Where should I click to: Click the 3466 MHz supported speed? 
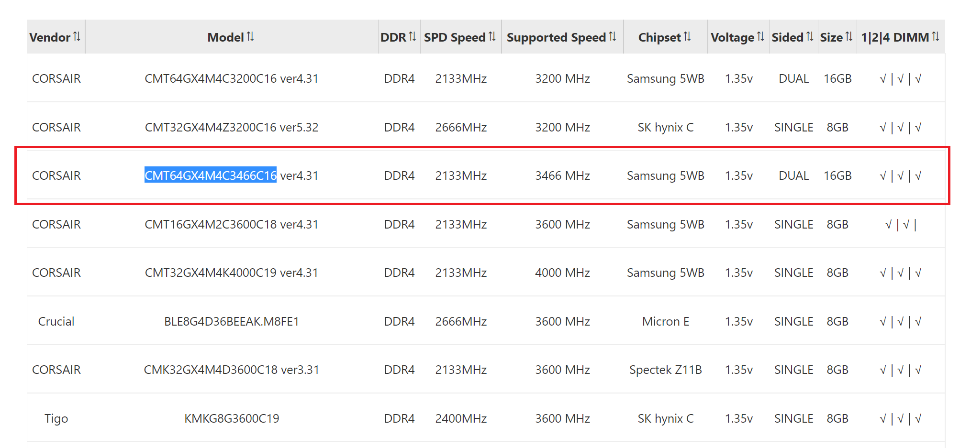562,175
